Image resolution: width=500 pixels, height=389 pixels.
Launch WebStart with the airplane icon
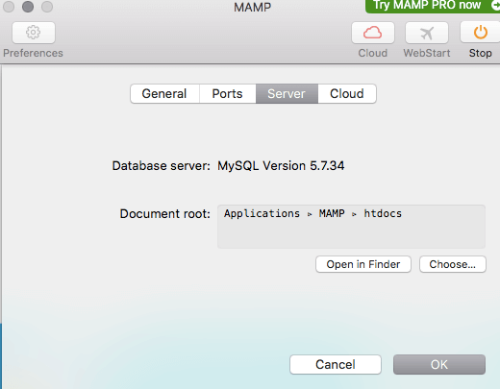[427, 33]
